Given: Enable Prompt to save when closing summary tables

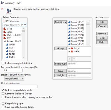Looking at the screenshot, I should point(3,97).
